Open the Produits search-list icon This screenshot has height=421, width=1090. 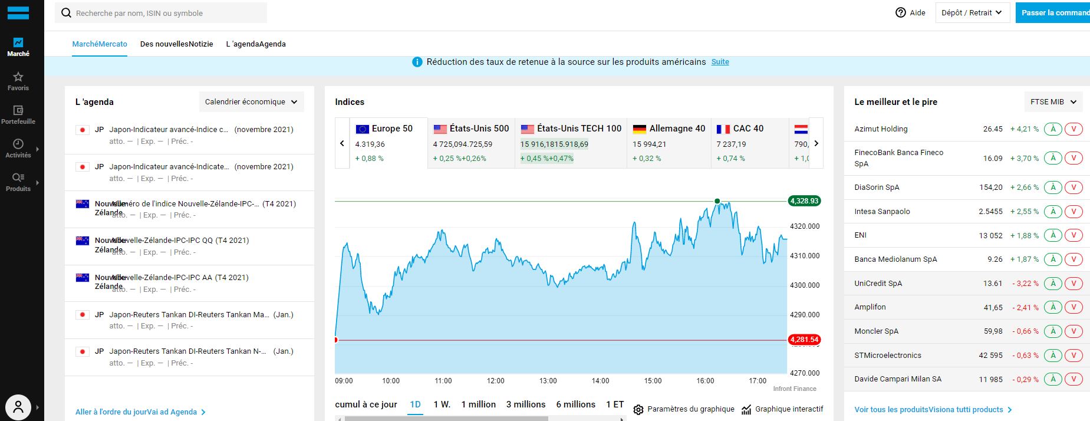18,177
